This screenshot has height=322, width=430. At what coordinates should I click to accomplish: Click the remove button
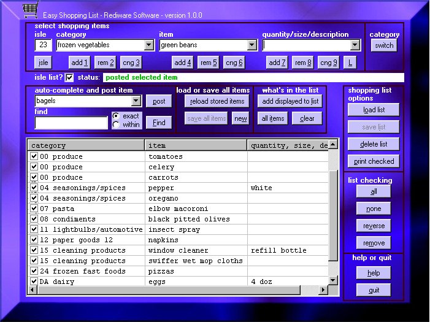[x=374, y=243]
